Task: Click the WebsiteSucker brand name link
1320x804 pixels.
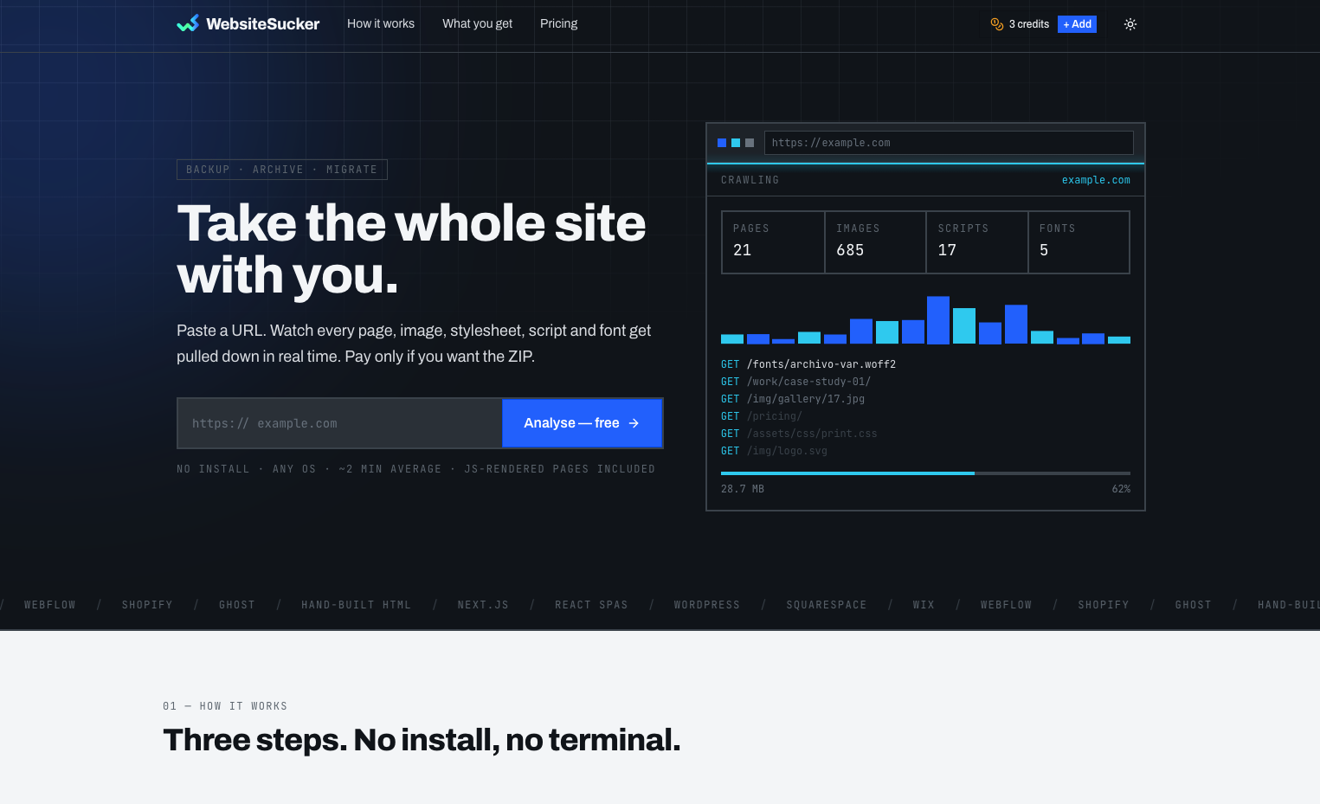Action: 263,24
